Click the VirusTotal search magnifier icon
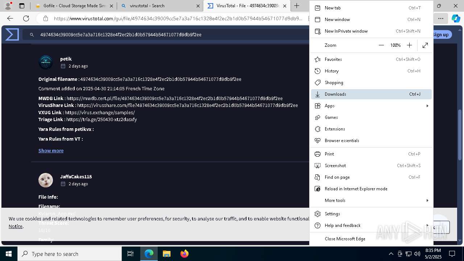The height and width of the screenshot is (261, 464). pyautogui.click(x=32, y=35)
